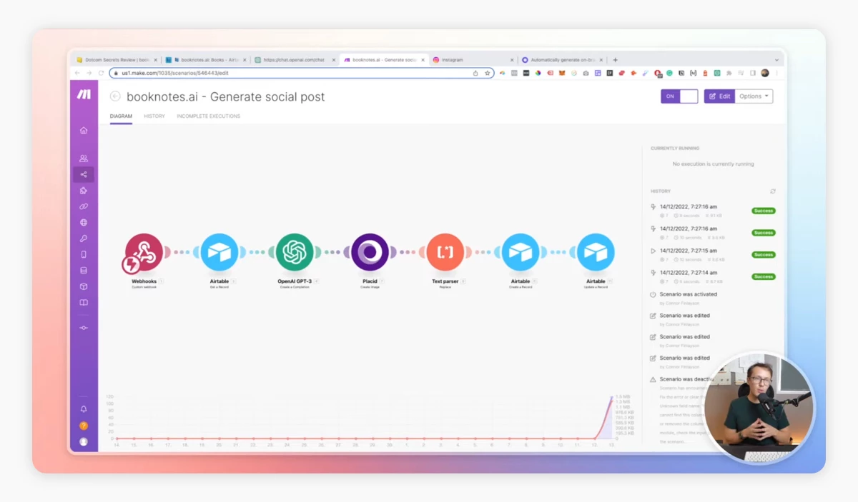Click the flow control icon in the sidebar

coord(84,328)
